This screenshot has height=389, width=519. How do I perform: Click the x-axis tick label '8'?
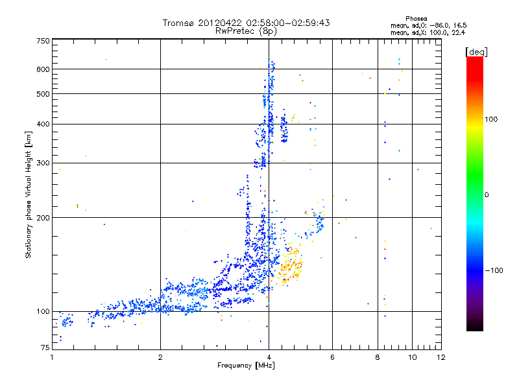(378, 358)
